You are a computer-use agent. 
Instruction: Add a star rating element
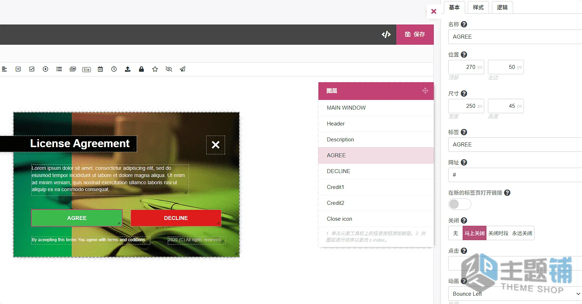coord(155,69)
